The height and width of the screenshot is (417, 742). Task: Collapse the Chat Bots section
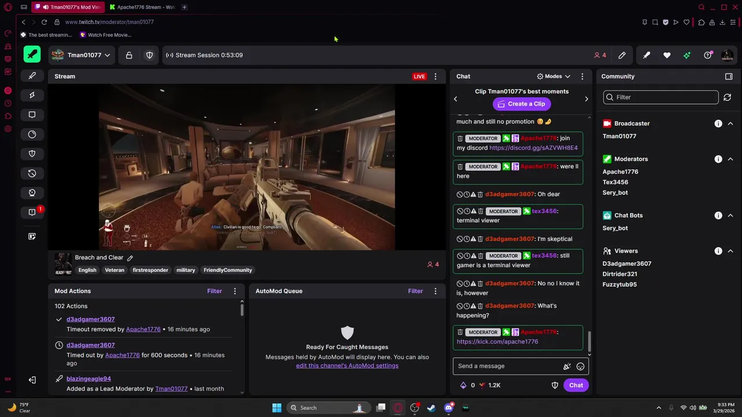[x=730, y=215]
